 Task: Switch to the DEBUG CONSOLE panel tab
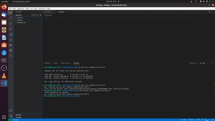click(x=66, y=63)
